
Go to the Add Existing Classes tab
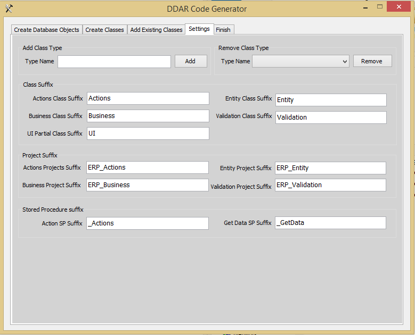[x=156, y=30]
